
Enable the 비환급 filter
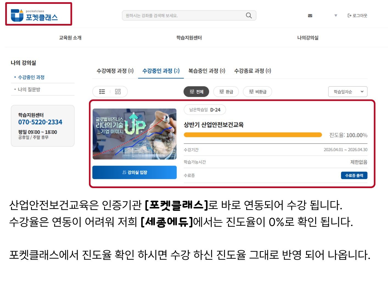pos(257,92)
